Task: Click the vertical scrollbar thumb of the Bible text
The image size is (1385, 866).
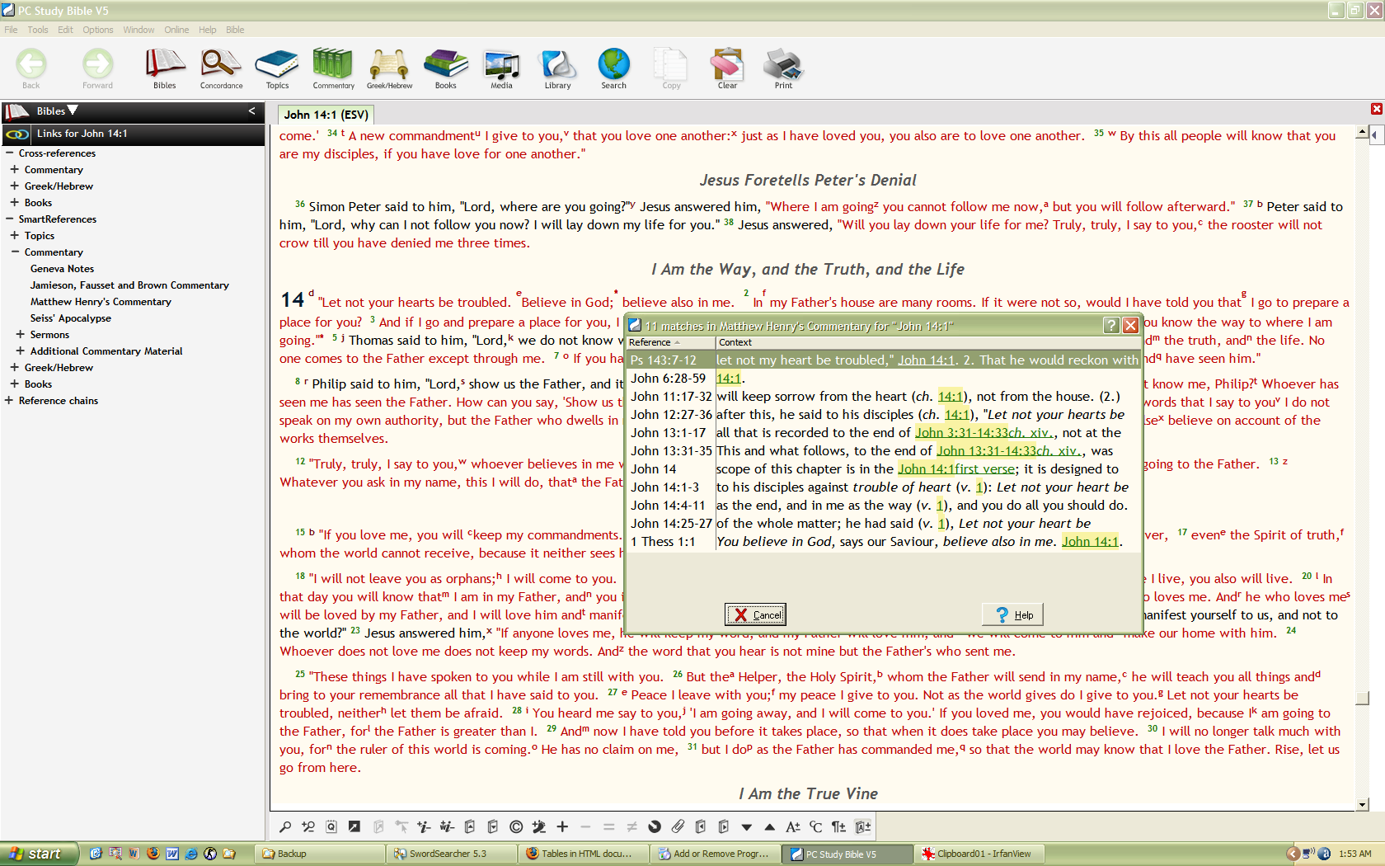Action: click(x=1363, y=698)
